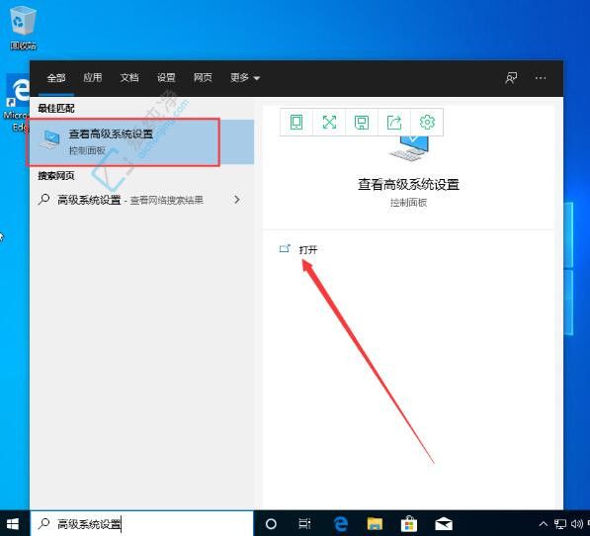
Task: Click 打开 to open system settings
Action: pos(308,249)
